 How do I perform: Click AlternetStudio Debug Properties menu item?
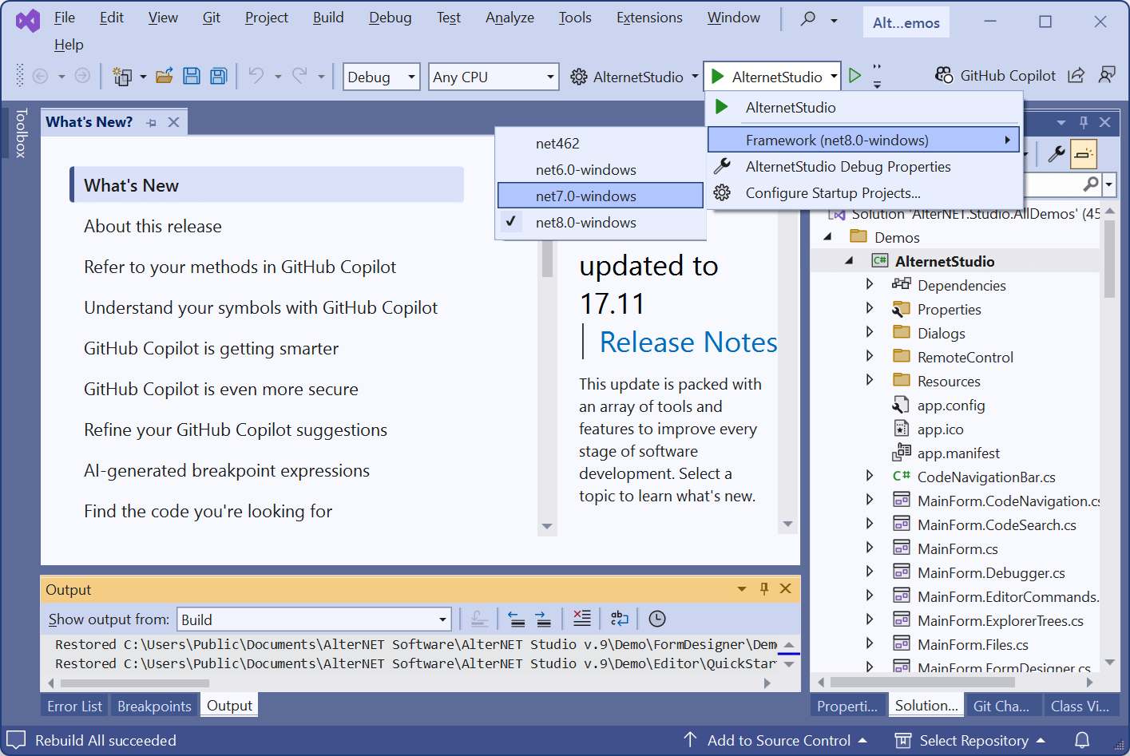pyautogui.click(x=865, y=166)
